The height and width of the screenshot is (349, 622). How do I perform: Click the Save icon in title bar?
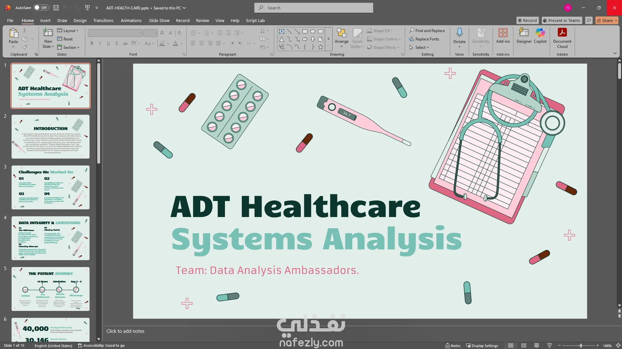click(x=56, y=8)
